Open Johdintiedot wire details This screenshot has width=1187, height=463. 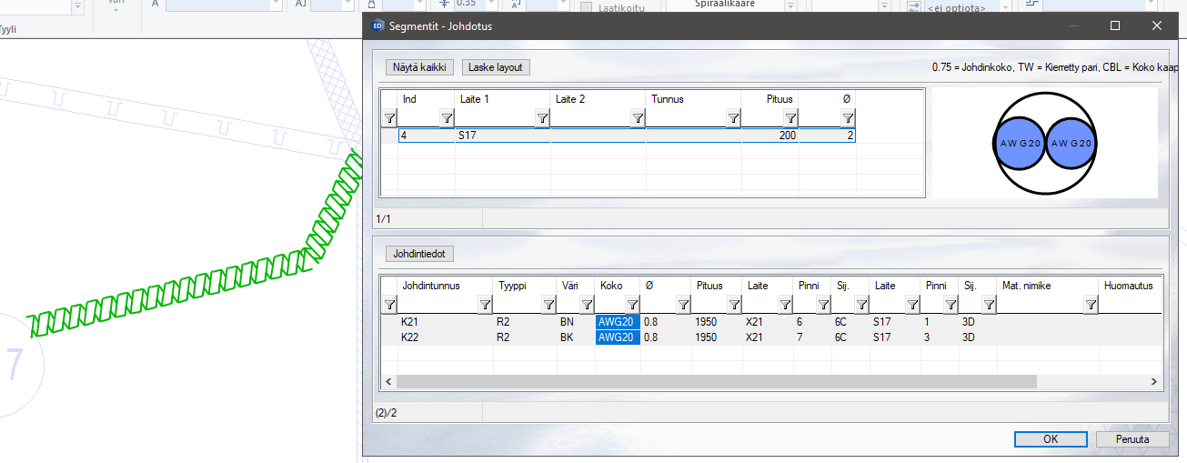(x=422, y=254)
